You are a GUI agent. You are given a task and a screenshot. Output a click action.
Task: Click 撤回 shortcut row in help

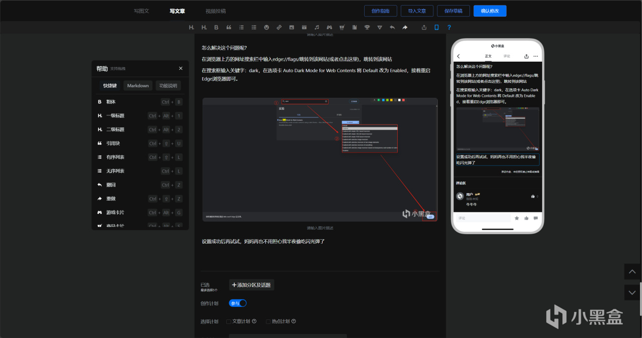point(140,185)
